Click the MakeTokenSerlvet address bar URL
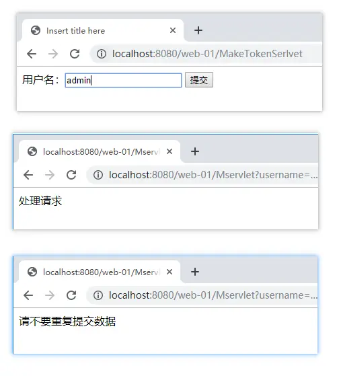This screenshot has height=376, width=341. point(207,54)
